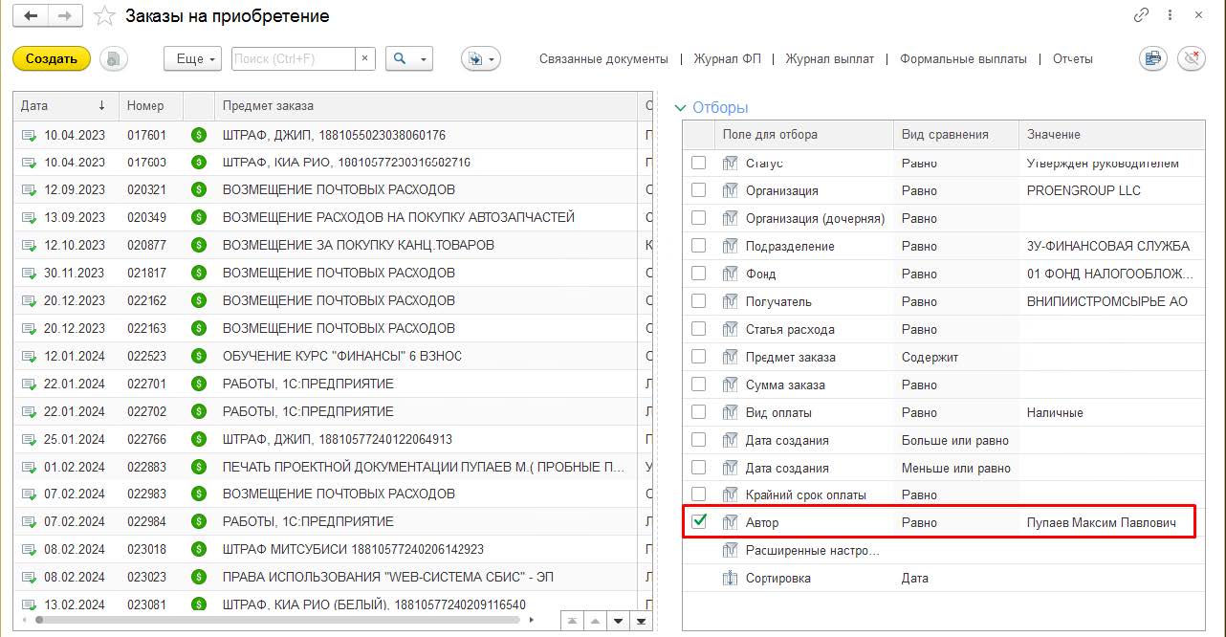Click the green status icon for order 017601

199,135
